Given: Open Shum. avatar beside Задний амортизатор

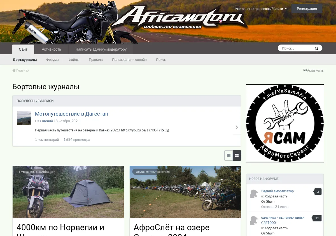Looking at the screenshot, I should (254, 194).
